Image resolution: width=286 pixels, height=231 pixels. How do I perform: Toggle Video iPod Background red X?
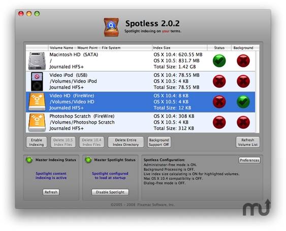(243, 81)
